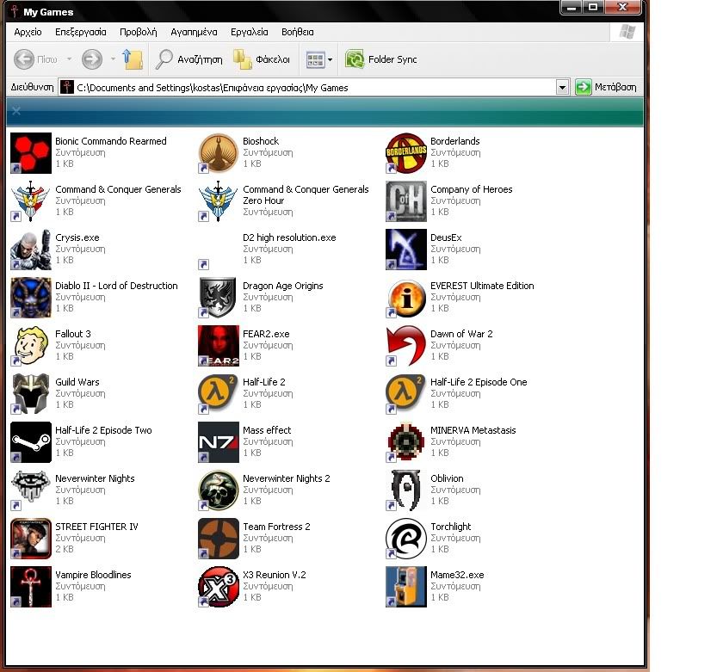
Task: Go back with the Πίσω button
Action: 35,59
